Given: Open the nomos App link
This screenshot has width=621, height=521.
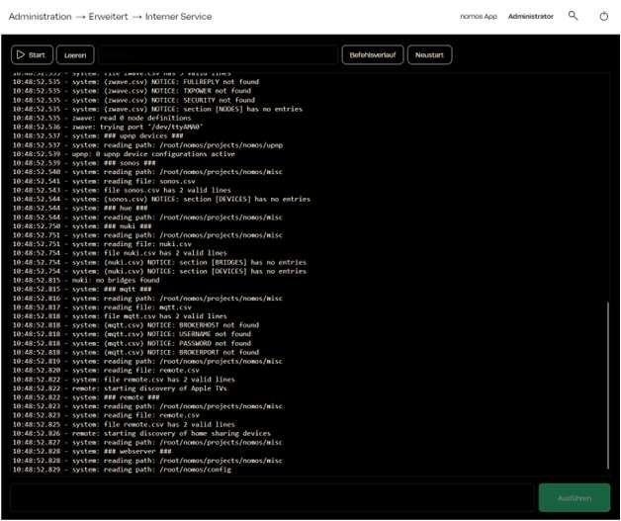Looking at the screenshot, I should click(x=479, y=16).
